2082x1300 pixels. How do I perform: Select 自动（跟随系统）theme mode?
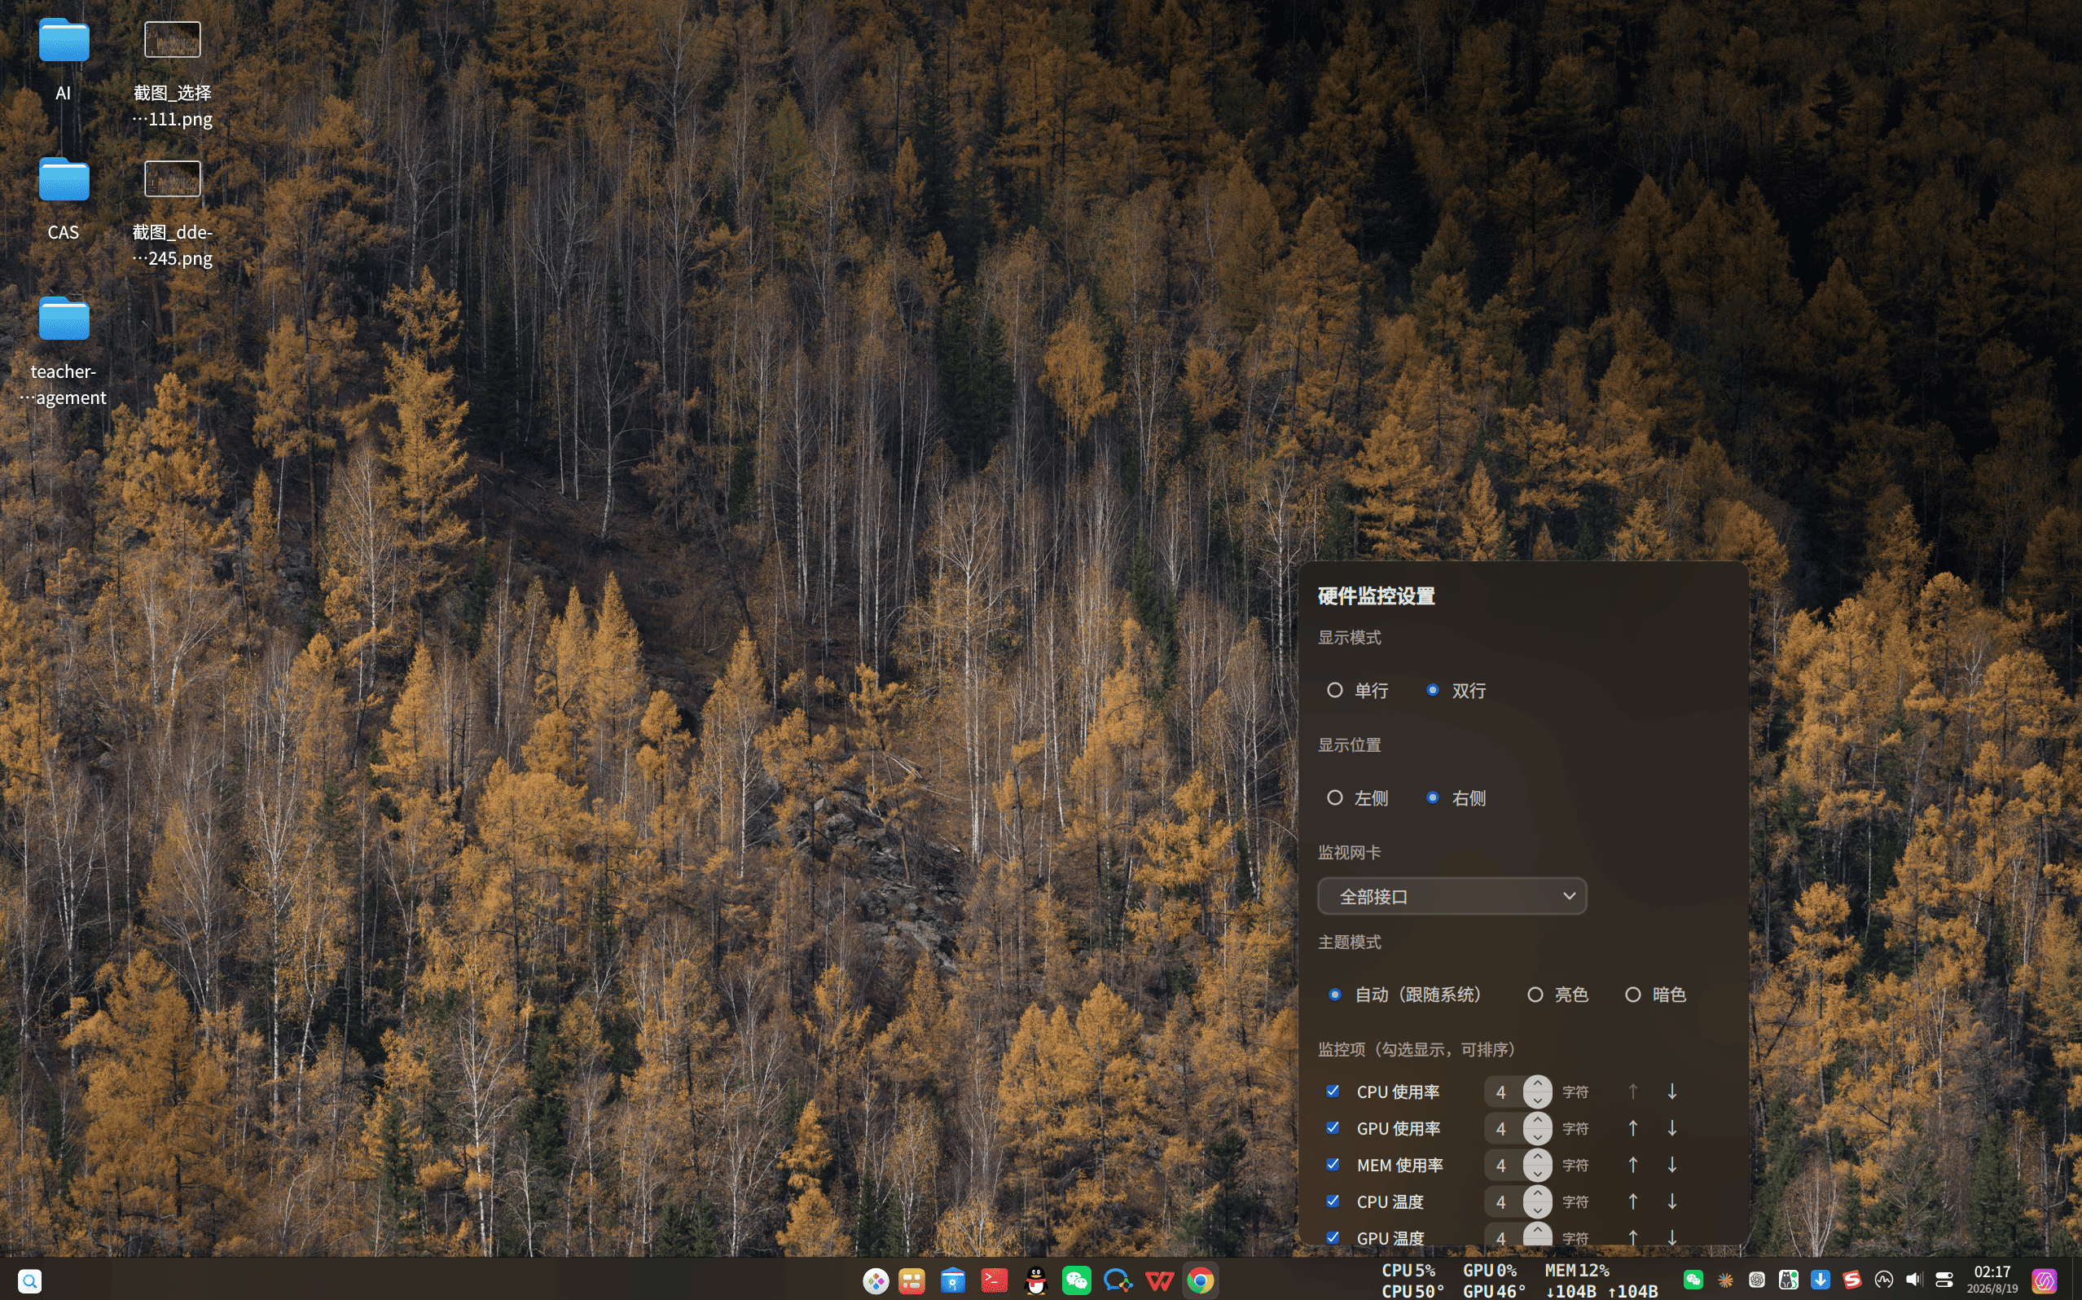pos(1334,995)
